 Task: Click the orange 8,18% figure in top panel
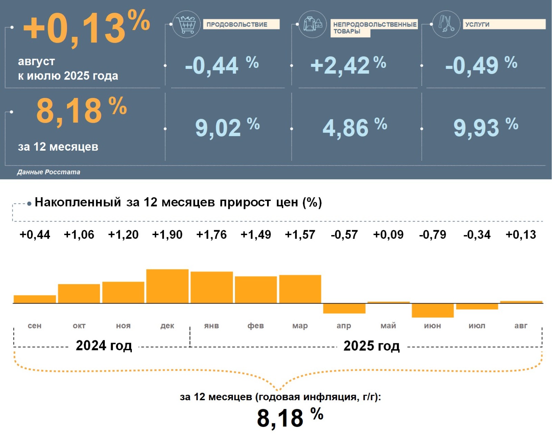tap(81, 110)
